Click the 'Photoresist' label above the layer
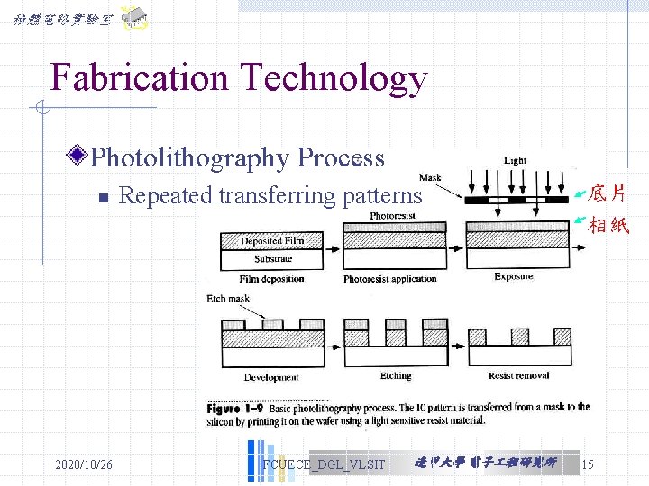This screenshot has width=649, height=486. point(392,216)
